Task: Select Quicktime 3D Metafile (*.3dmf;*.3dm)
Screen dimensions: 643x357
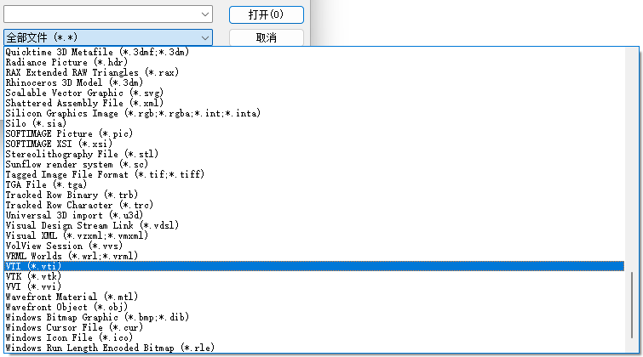Action: [314, 52]
